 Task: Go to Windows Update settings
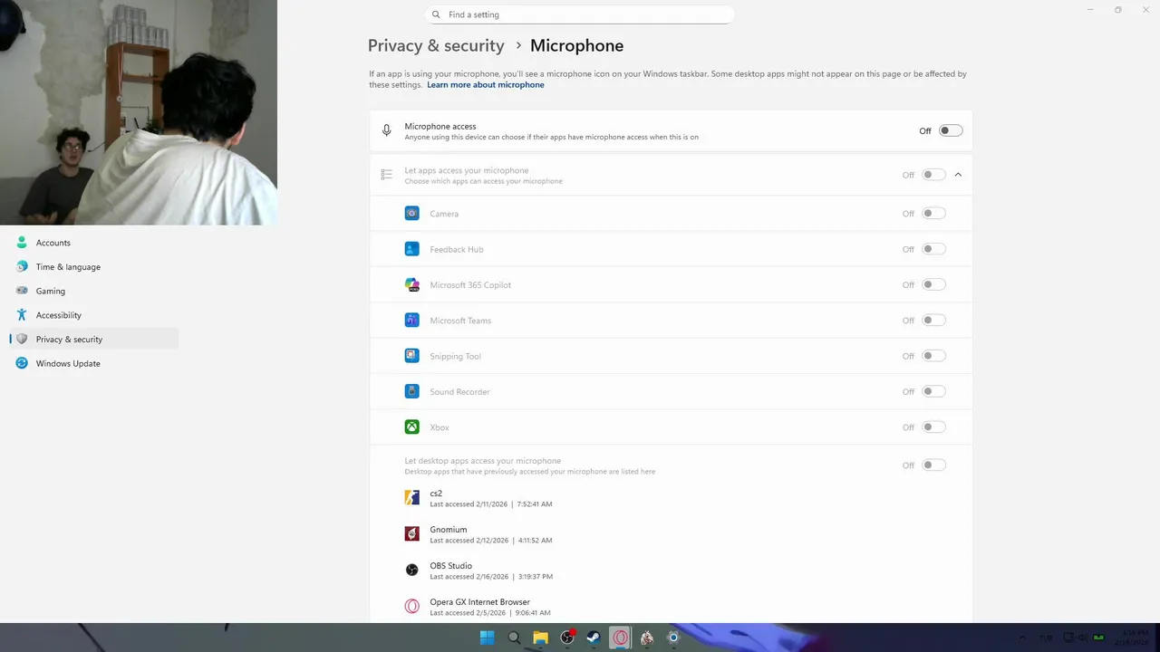click(x=94, y=363)
